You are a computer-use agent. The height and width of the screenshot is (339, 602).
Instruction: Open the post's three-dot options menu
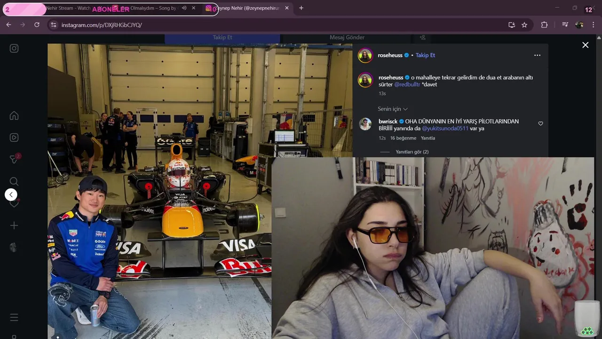click(x=537, y=55)
